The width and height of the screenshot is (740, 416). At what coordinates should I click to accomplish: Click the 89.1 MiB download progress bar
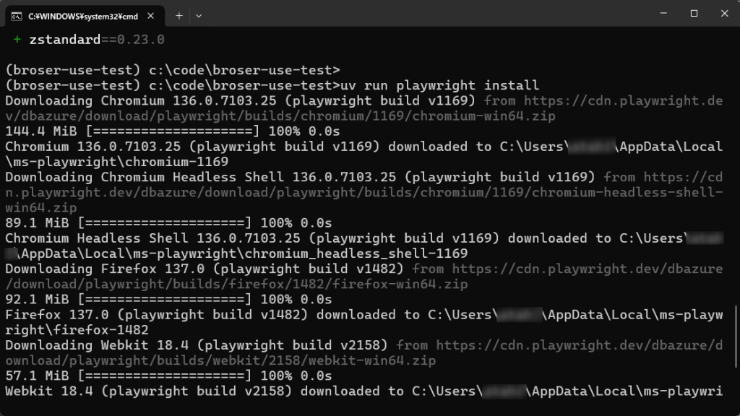(165, 222)
